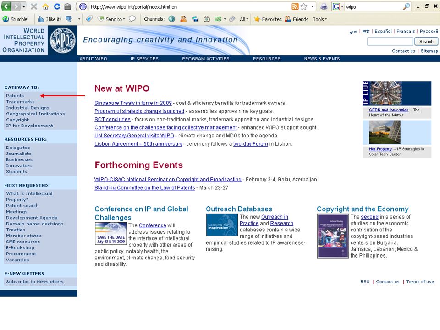Open the 'All' channels dropdown
Viewport: 440px width, 330px height.
point(244,19)
